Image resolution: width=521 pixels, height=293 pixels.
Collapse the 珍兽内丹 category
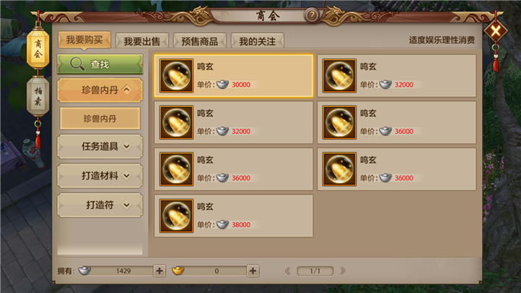(x=100, y=90)
